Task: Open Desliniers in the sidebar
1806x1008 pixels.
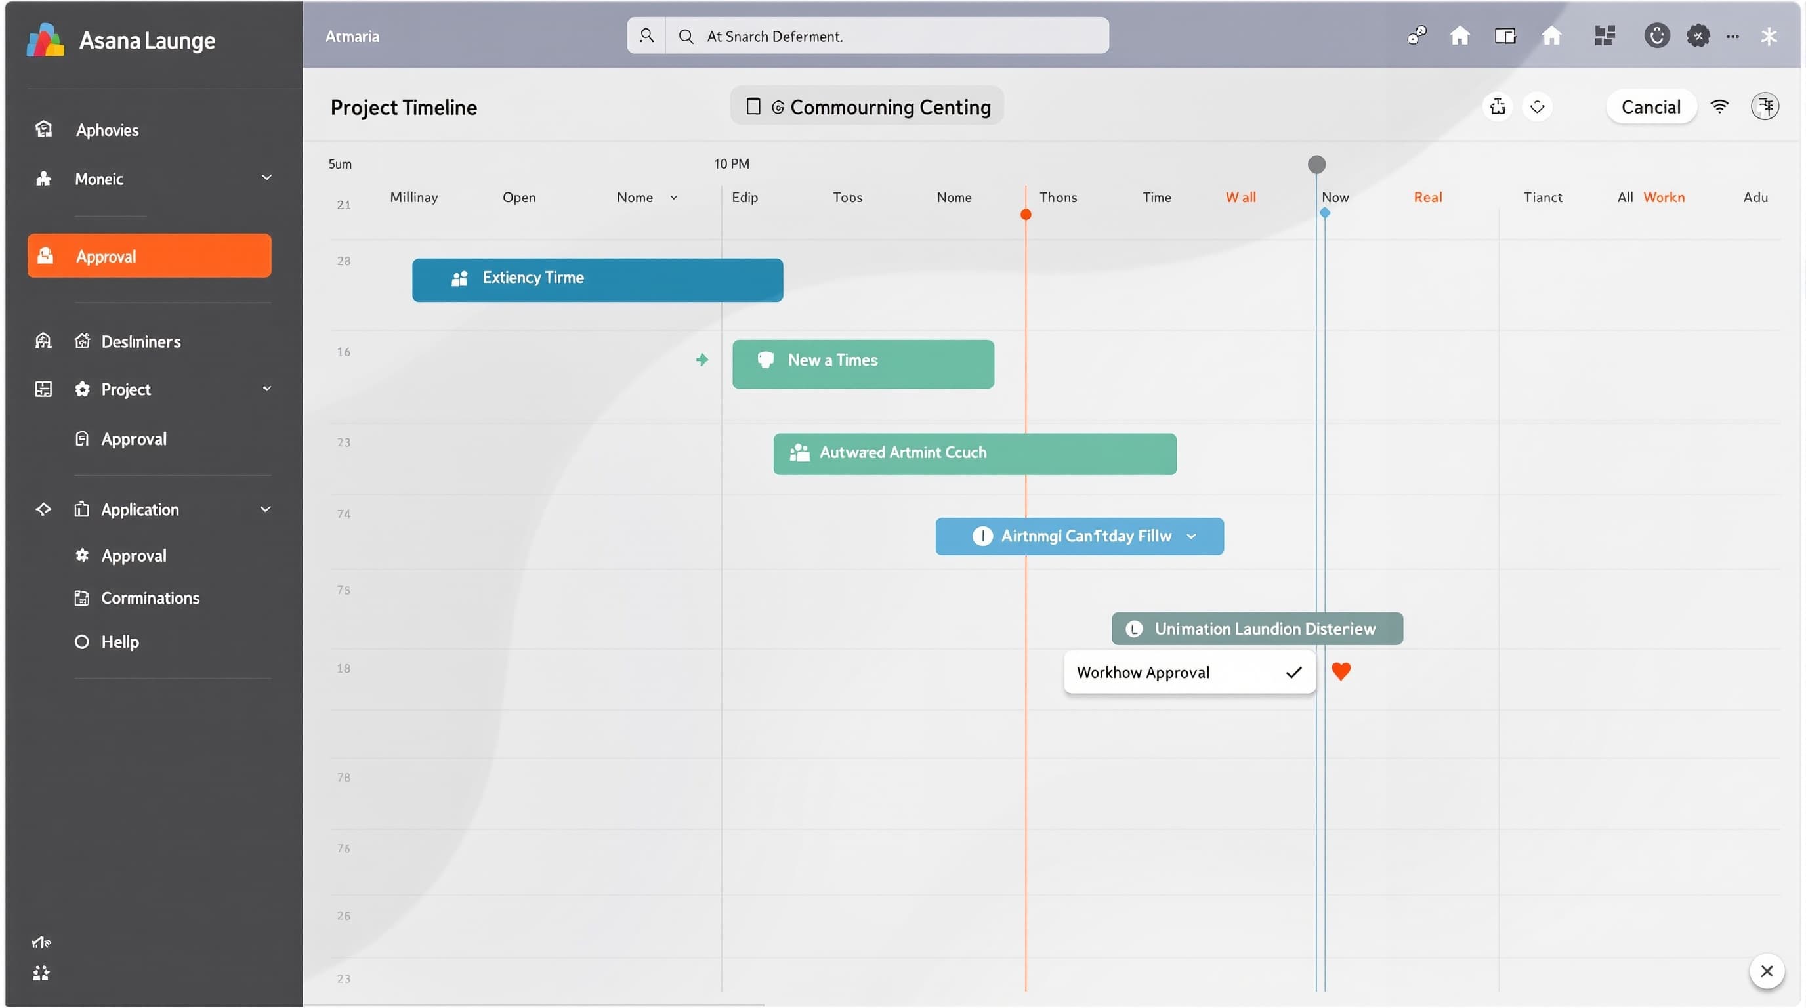Action: coord(140,341)
